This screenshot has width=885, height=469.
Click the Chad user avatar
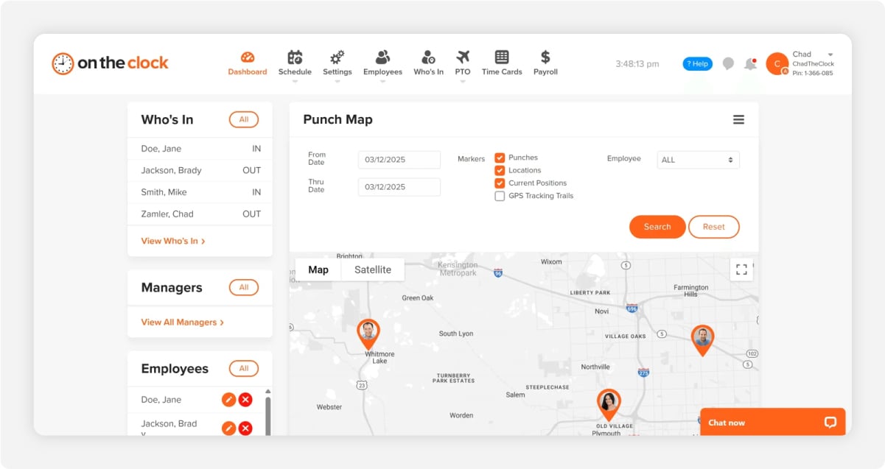(777, 64)
